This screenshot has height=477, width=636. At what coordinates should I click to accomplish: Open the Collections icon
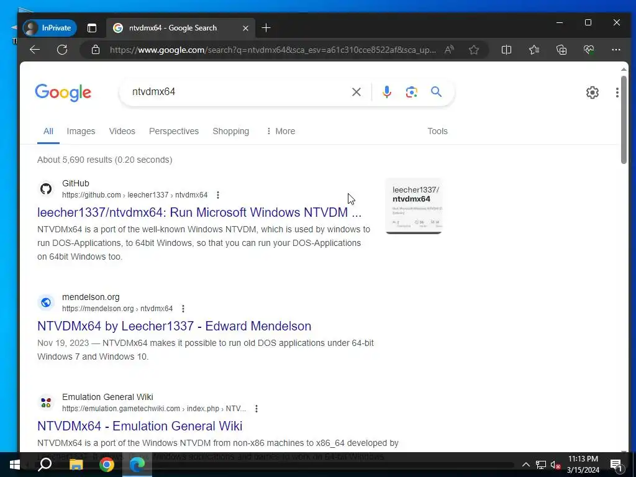pyautogui.click(x=561, y=50)
